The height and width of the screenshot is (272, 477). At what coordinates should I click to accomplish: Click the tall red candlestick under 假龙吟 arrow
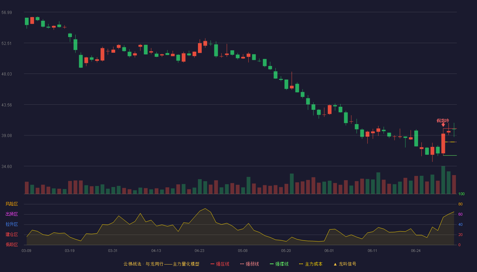(443, 143)
